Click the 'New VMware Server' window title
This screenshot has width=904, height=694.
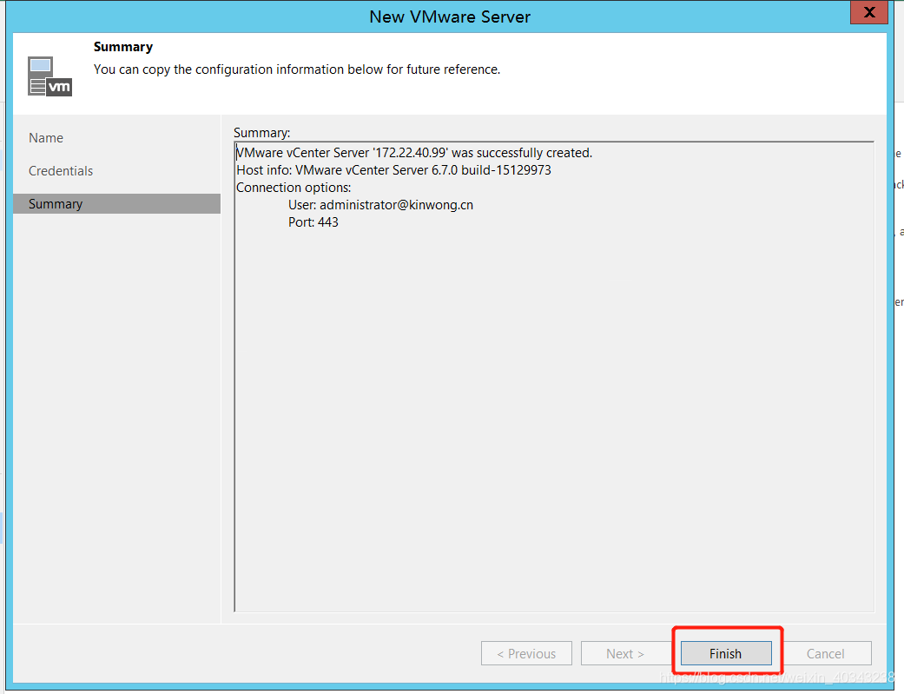coord(450,17)
